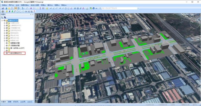Image resolution: width=201 pixels, height=106 pixels.
Task: Click the compass ring on the map
Action: tap(195, 24)
